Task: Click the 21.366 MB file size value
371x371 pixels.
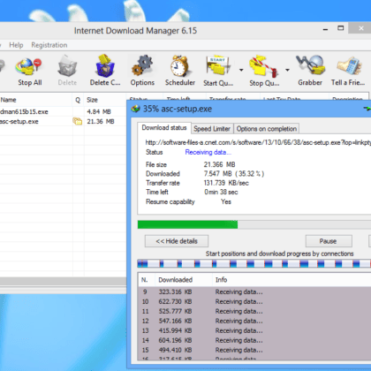Action: [x=219, y=164]
